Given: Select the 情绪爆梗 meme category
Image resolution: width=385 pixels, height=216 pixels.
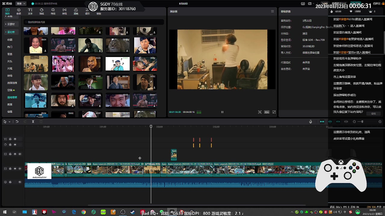Looking at the screenshot, I should (12, 97).
